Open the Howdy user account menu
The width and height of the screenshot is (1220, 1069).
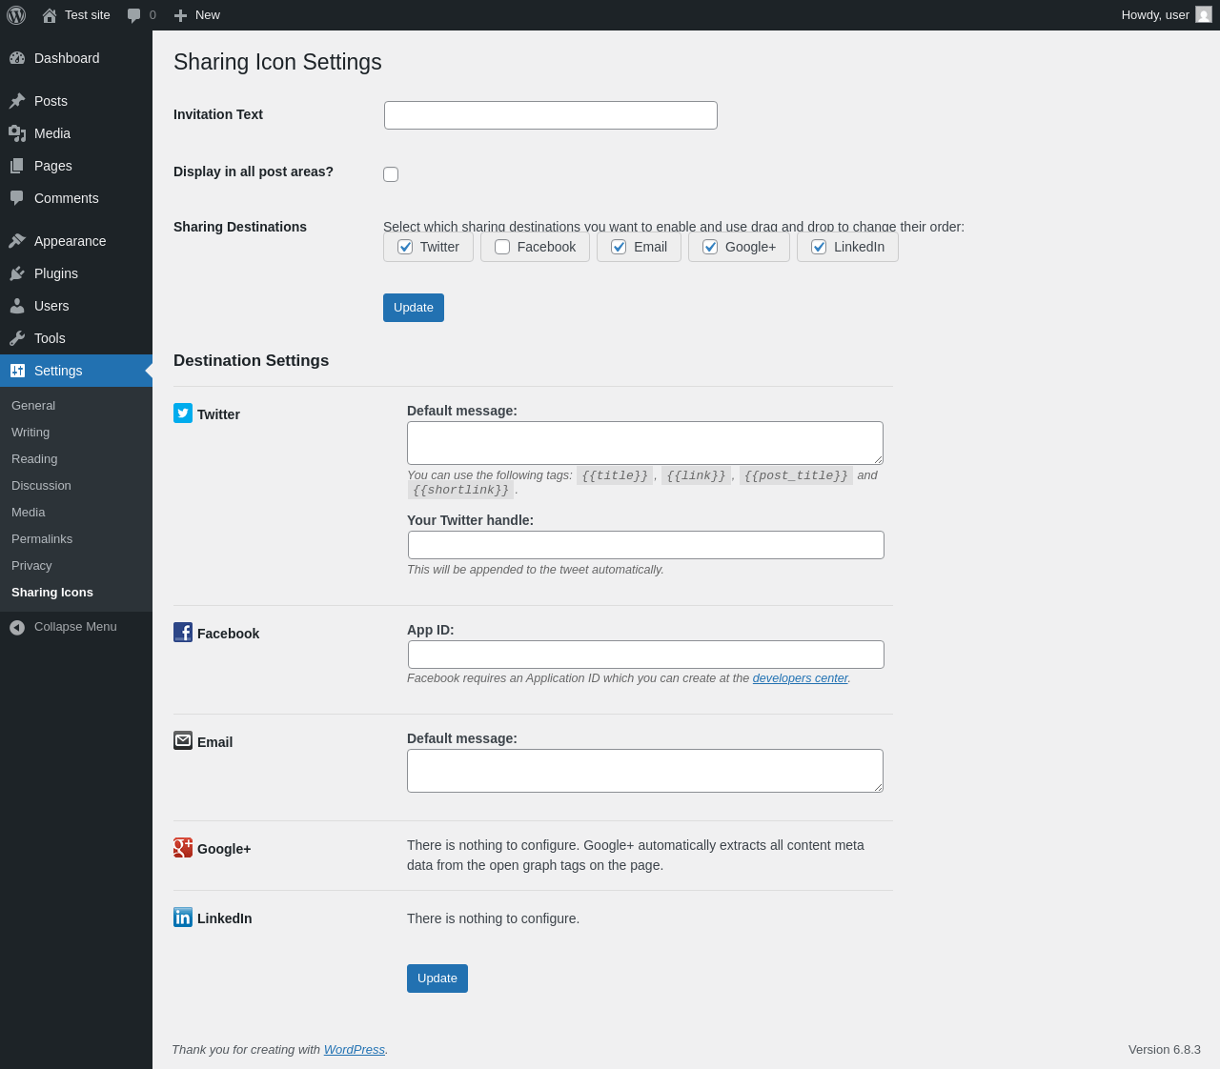1155,15
